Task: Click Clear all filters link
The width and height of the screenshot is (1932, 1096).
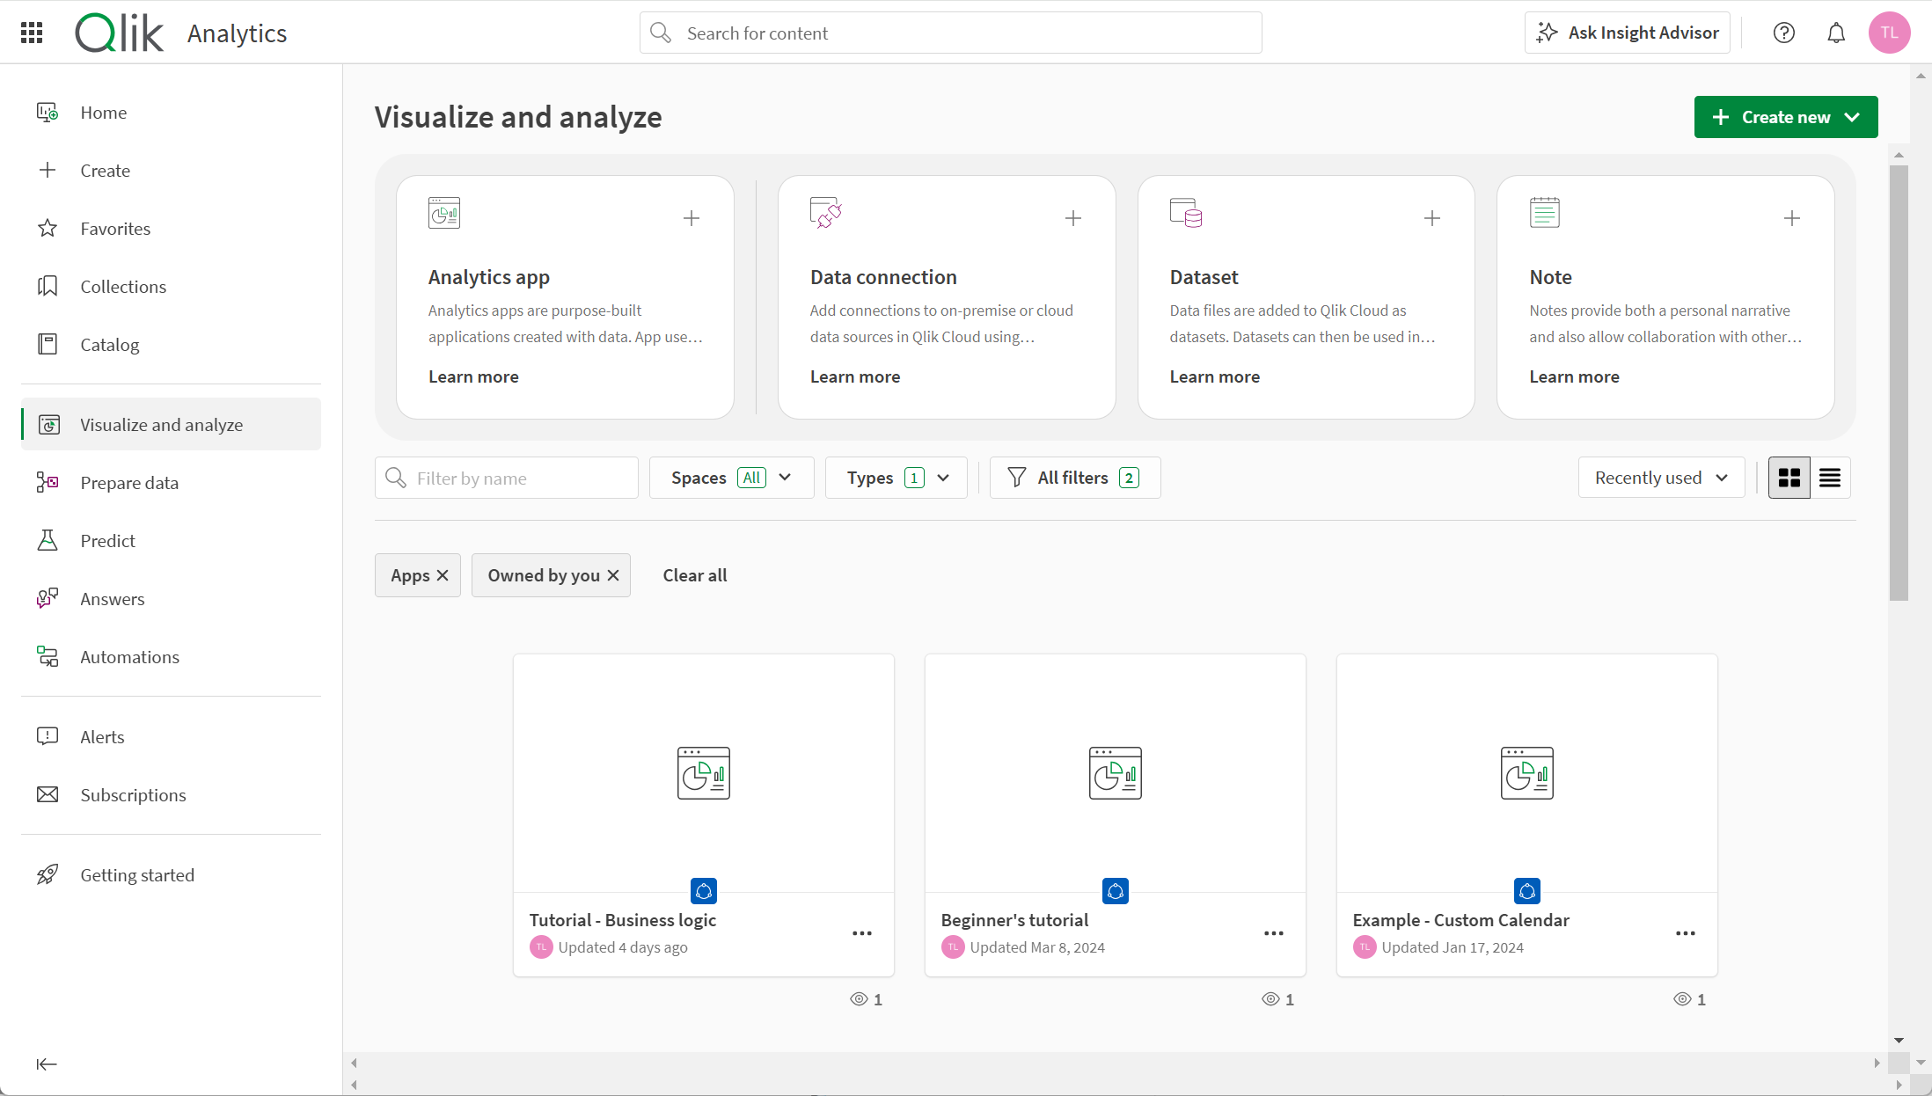Action: pyautogui.click(x=694, y=575)
